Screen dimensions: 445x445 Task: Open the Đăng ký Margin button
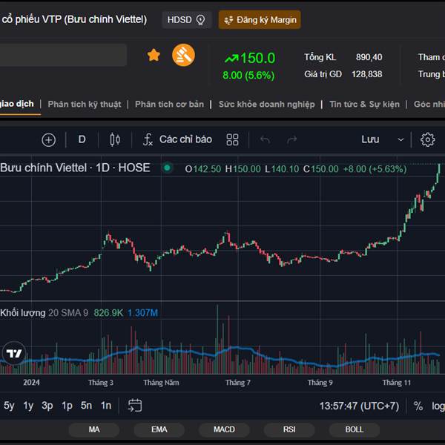tap(260, 20)
